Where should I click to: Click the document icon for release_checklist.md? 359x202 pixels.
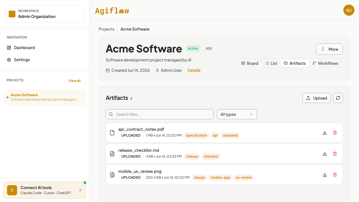point(112,154)
